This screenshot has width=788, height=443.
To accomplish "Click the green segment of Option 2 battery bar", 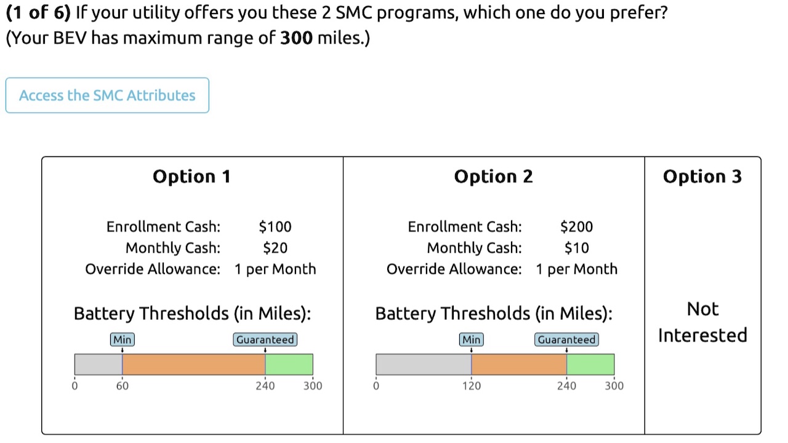I will tap(590, 364).
